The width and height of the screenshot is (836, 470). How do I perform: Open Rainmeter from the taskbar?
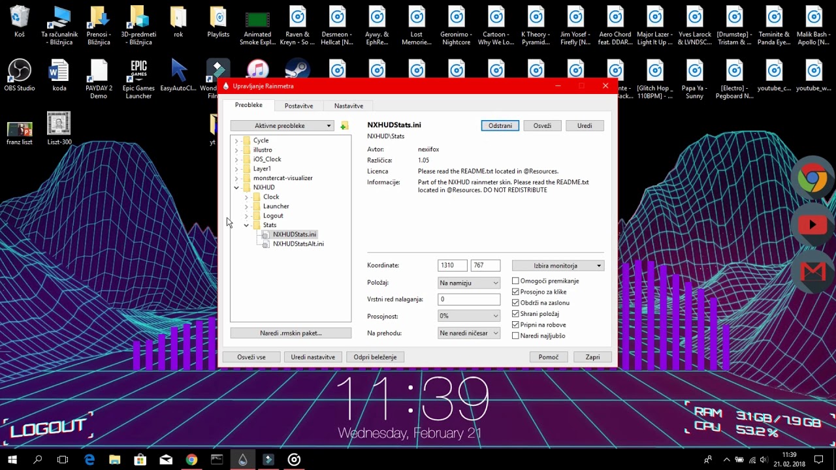(x=243, y=460)
